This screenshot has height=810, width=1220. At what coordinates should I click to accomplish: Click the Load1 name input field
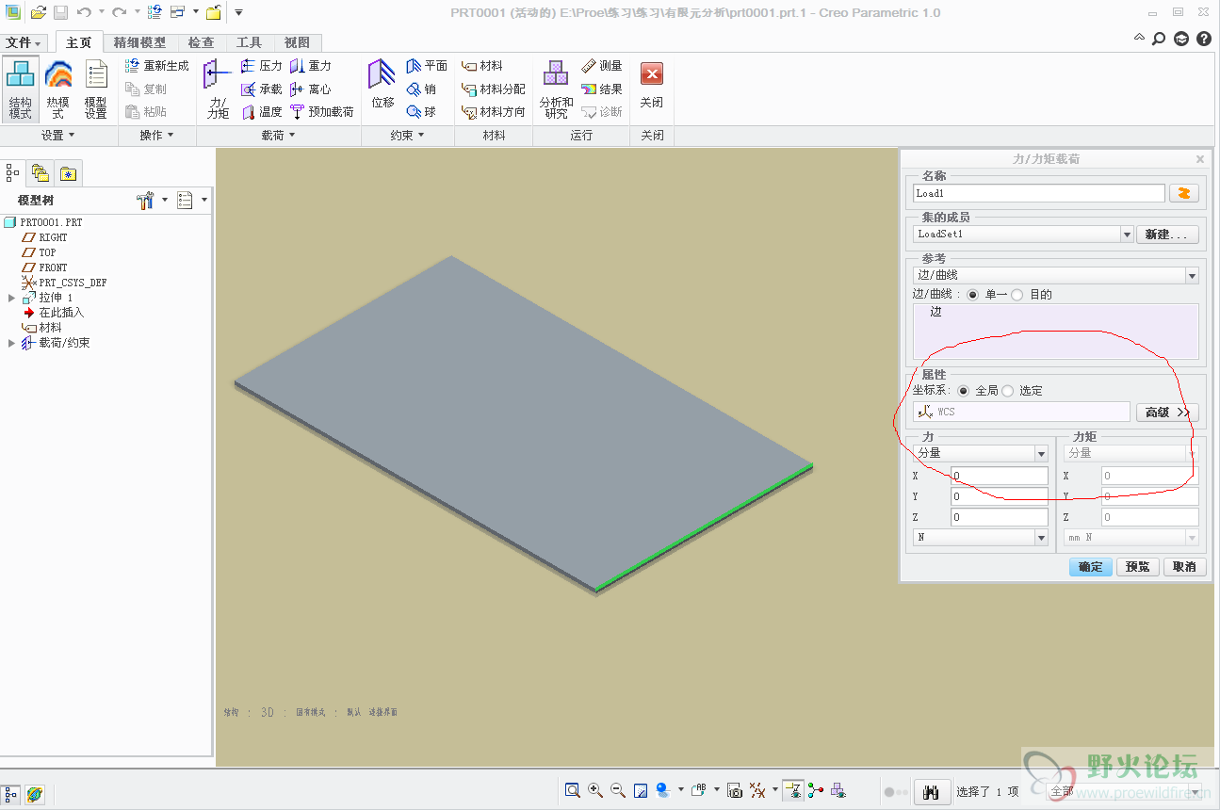tap(1039, 193)
